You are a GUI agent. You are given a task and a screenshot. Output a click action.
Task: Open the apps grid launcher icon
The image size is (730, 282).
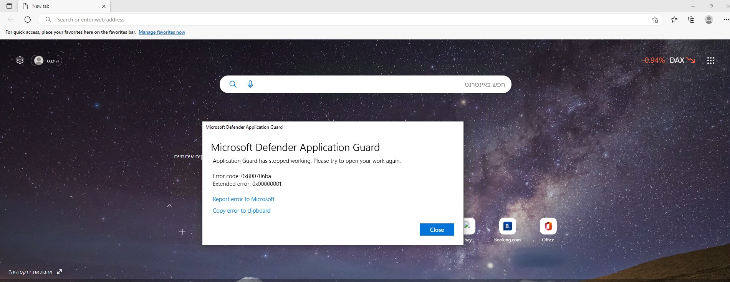click(710, 61)
